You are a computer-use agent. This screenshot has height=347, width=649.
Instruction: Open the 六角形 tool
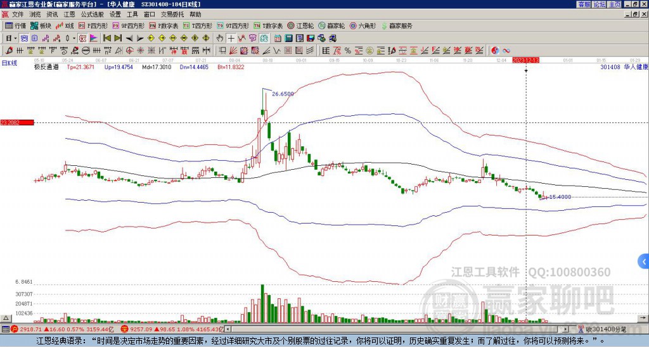(x=363, y=25)
